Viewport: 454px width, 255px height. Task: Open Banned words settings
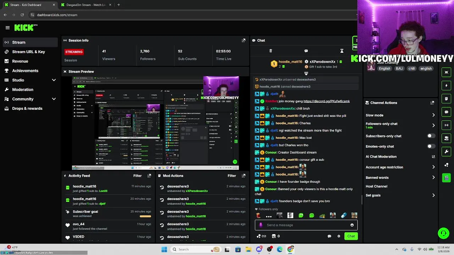point(400,177)
